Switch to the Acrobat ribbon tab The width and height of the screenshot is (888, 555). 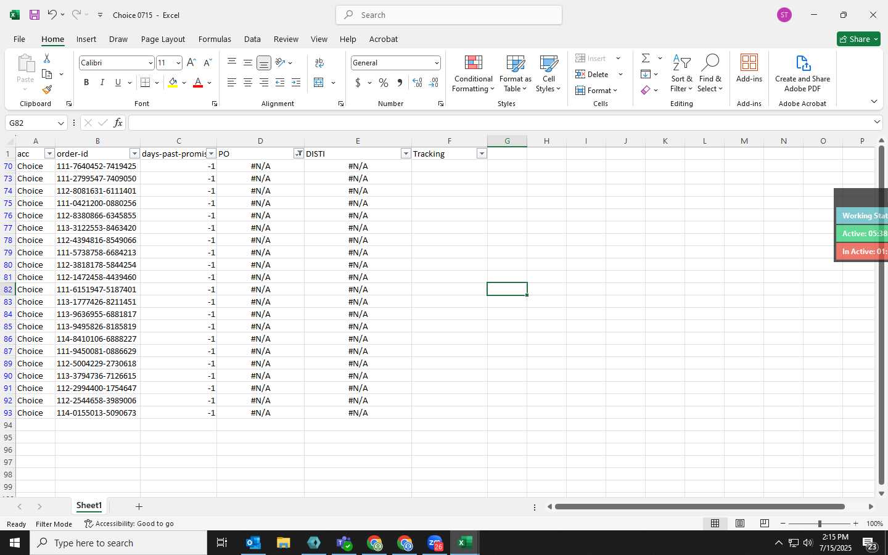click(x=384, y=39)
